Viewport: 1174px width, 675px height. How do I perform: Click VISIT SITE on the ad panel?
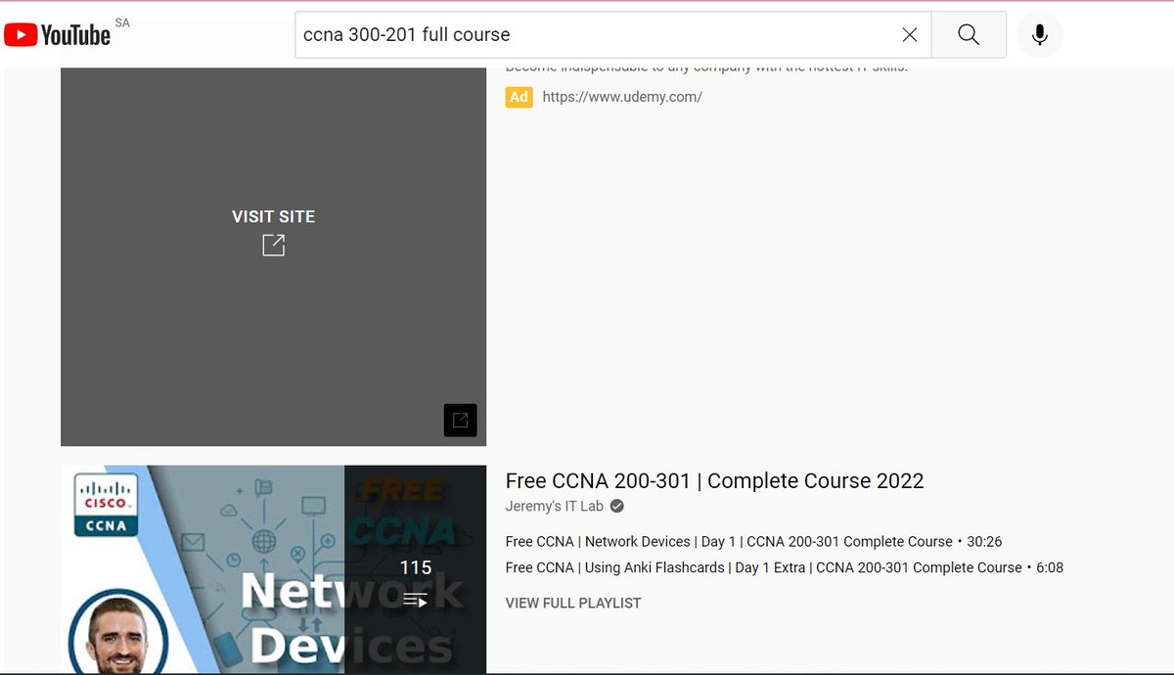[x=274, y=217]
